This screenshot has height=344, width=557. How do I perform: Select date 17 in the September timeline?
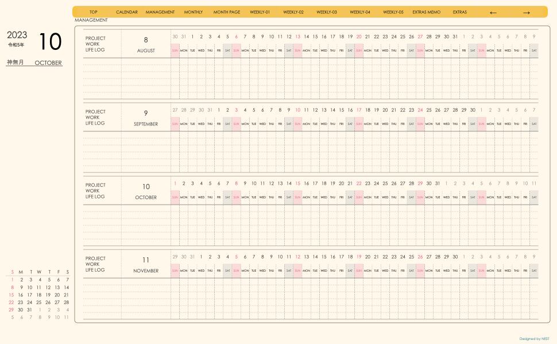(x=359, y=110)
